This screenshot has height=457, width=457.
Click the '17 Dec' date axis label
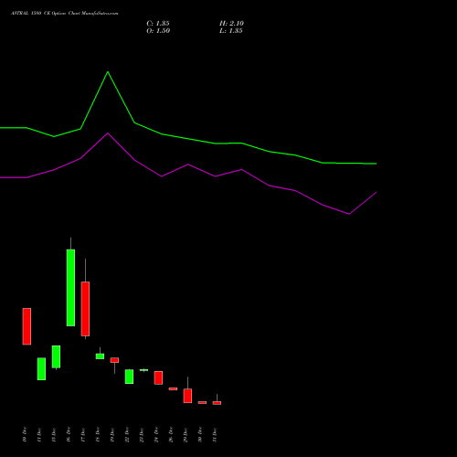click(83, 435)
